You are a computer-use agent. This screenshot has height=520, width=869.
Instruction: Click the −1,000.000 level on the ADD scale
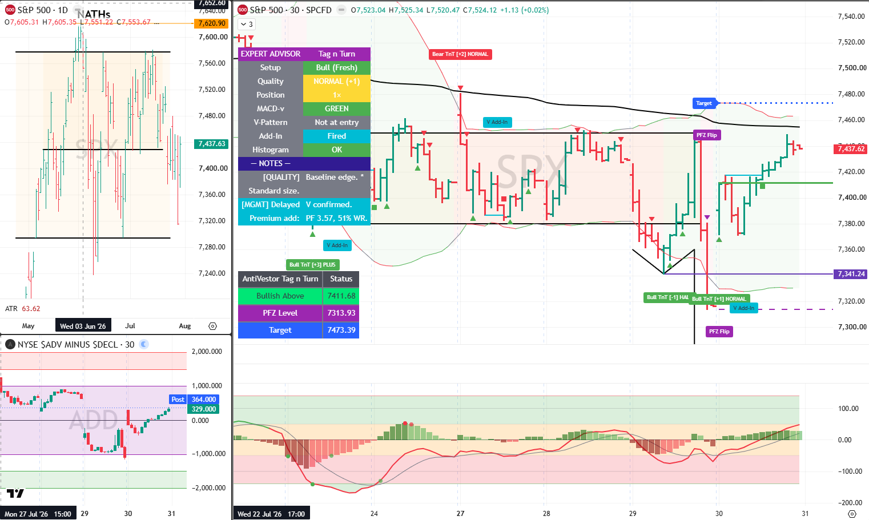coord(207,454)
